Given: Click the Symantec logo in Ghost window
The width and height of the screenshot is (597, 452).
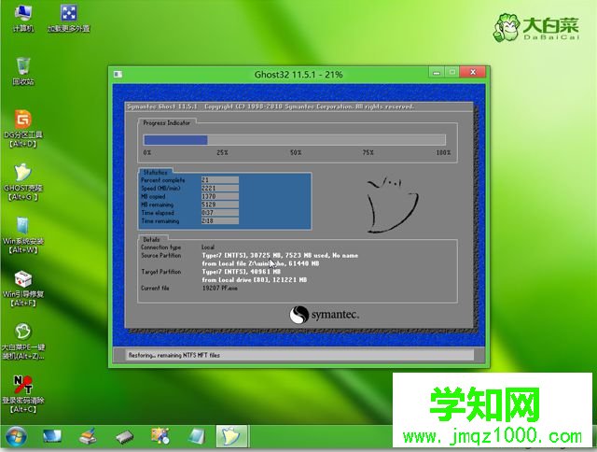Looking at the screenshot, I should point(324,315).
